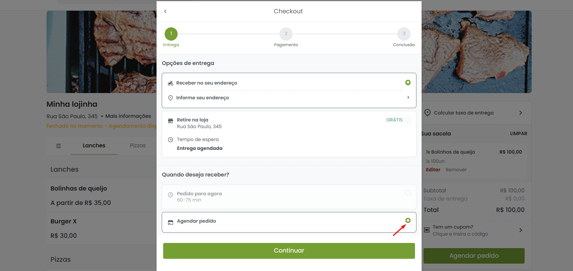Click the back arrow in Checkout header

tap(165, 11)
